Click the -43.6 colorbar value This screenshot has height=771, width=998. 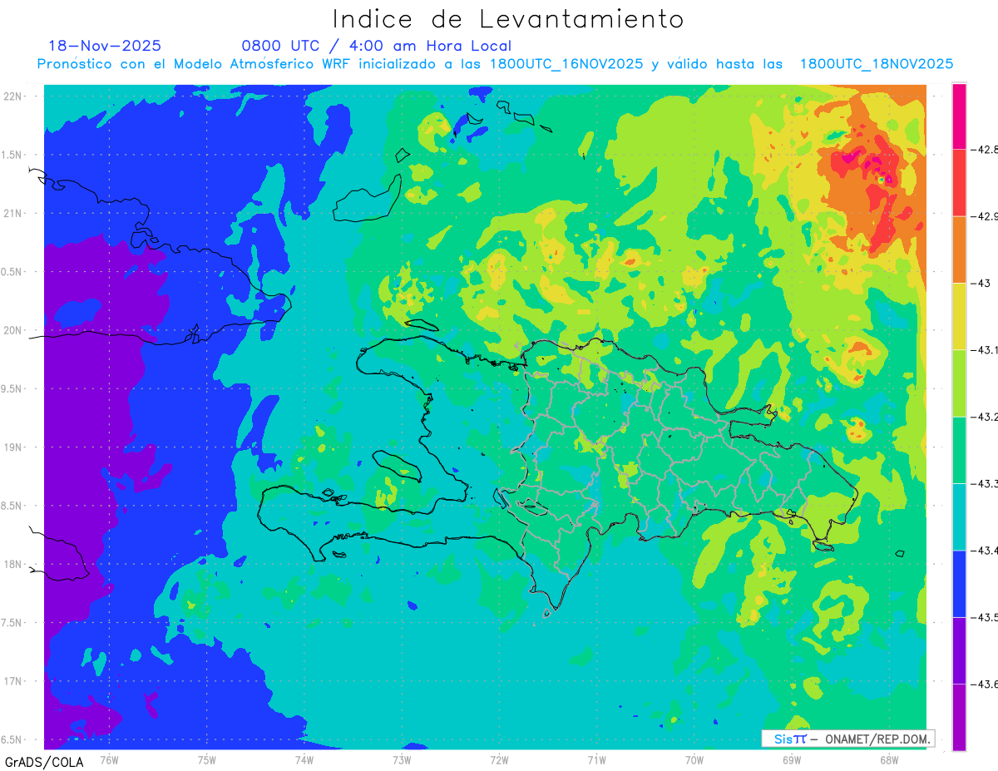click(x=984, y=684)
